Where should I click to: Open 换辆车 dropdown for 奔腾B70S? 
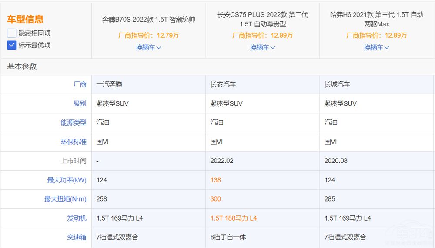coord(148,47)
